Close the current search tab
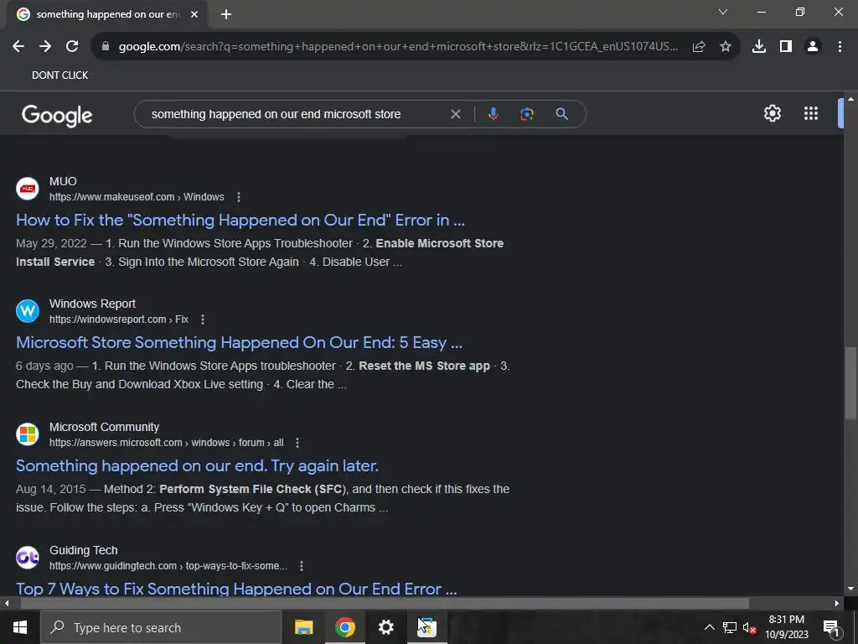 pyautogui.click(x=194, y=14)
